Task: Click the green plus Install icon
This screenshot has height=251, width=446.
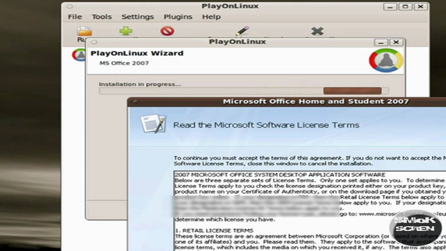Action: pos(126,31)
